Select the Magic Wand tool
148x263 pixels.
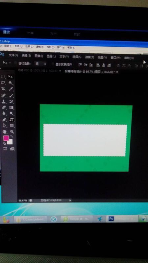tap(11, 83)
